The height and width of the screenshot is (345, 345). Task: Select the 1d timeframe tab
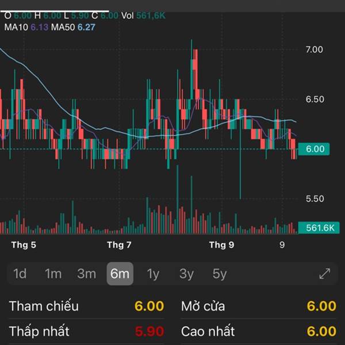click(x=20, y=274)
